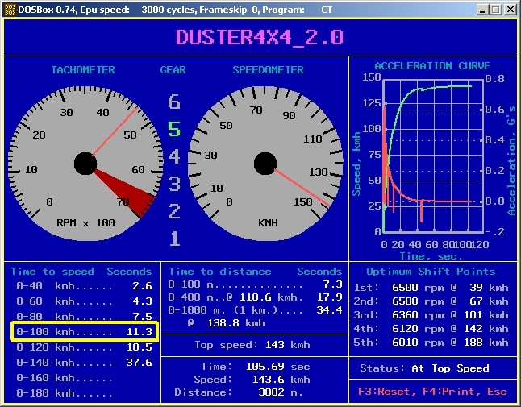521x407 pixels.
Task: Click the 0-180 kmh row
Action: click(65, 393)
